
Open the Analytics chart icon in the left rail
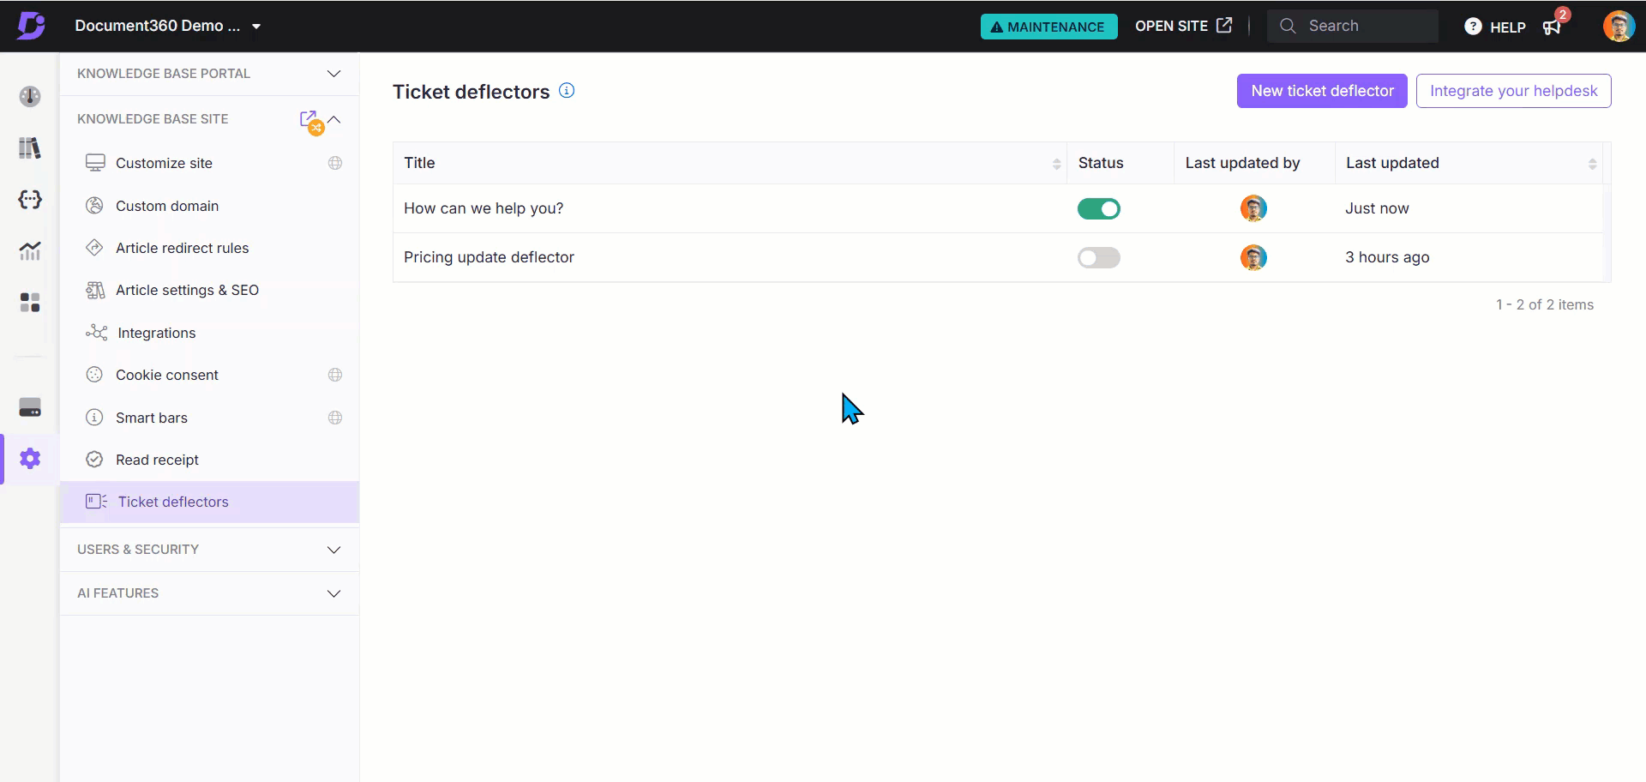[x=30, y=250]
